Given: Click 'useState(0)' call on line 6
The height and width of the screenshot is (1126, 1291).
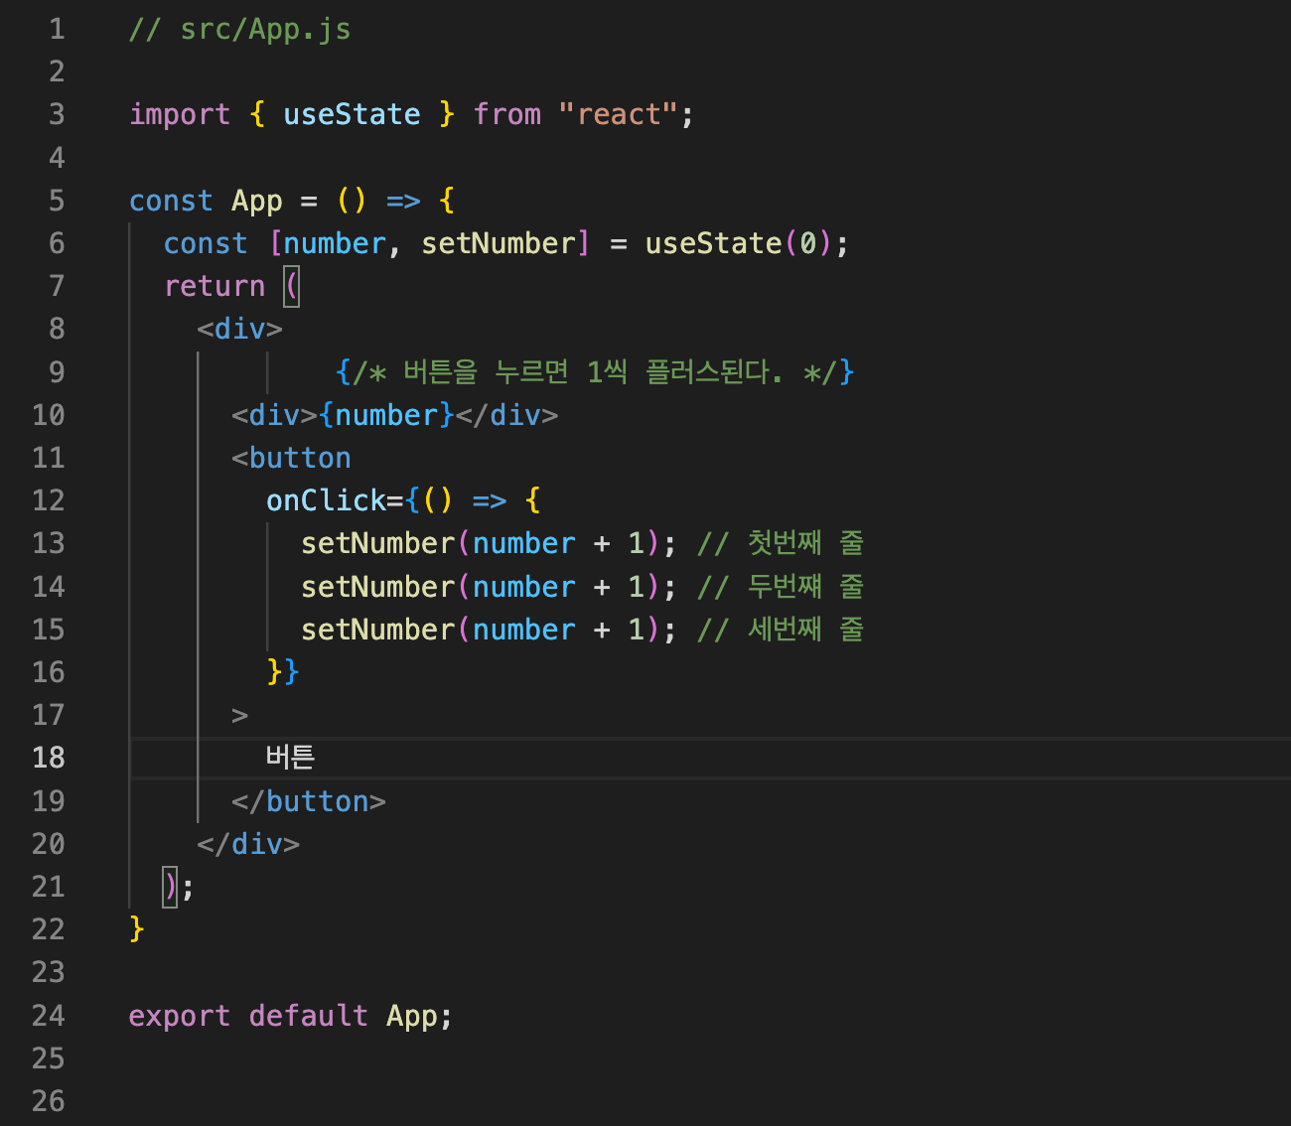Looking at the screenshot, I should coord(739,244).
